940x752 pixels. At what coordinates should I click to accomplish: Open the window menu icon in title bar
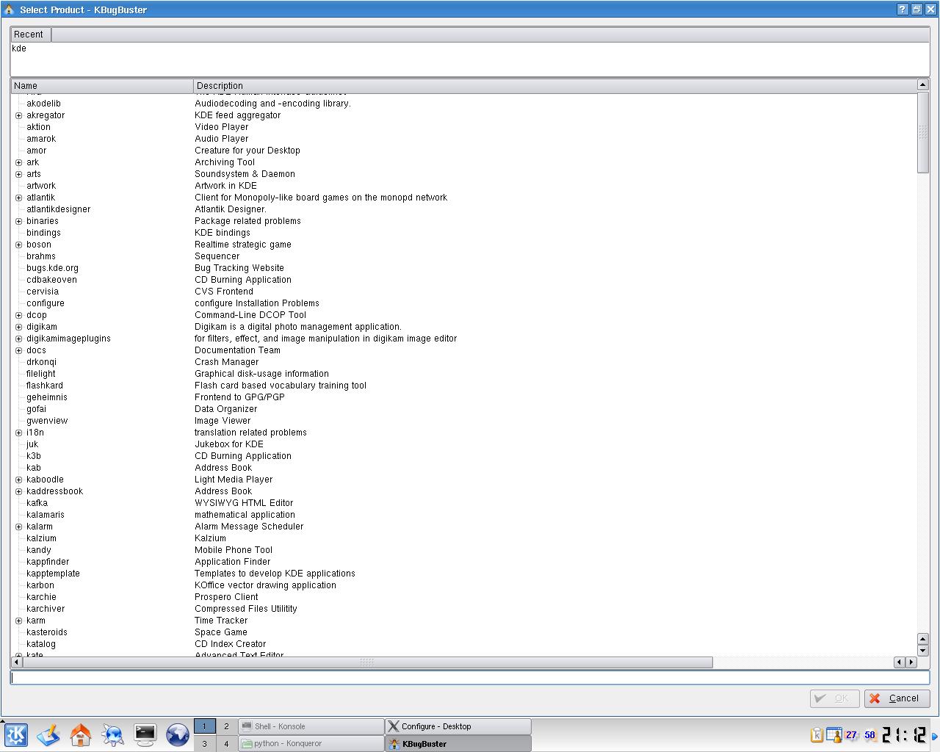tap(9, 10)
